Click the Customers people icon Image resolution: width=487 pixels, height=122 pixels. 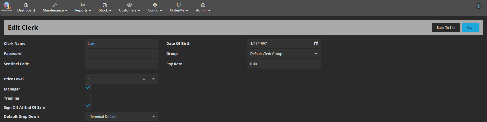(129, 5)
